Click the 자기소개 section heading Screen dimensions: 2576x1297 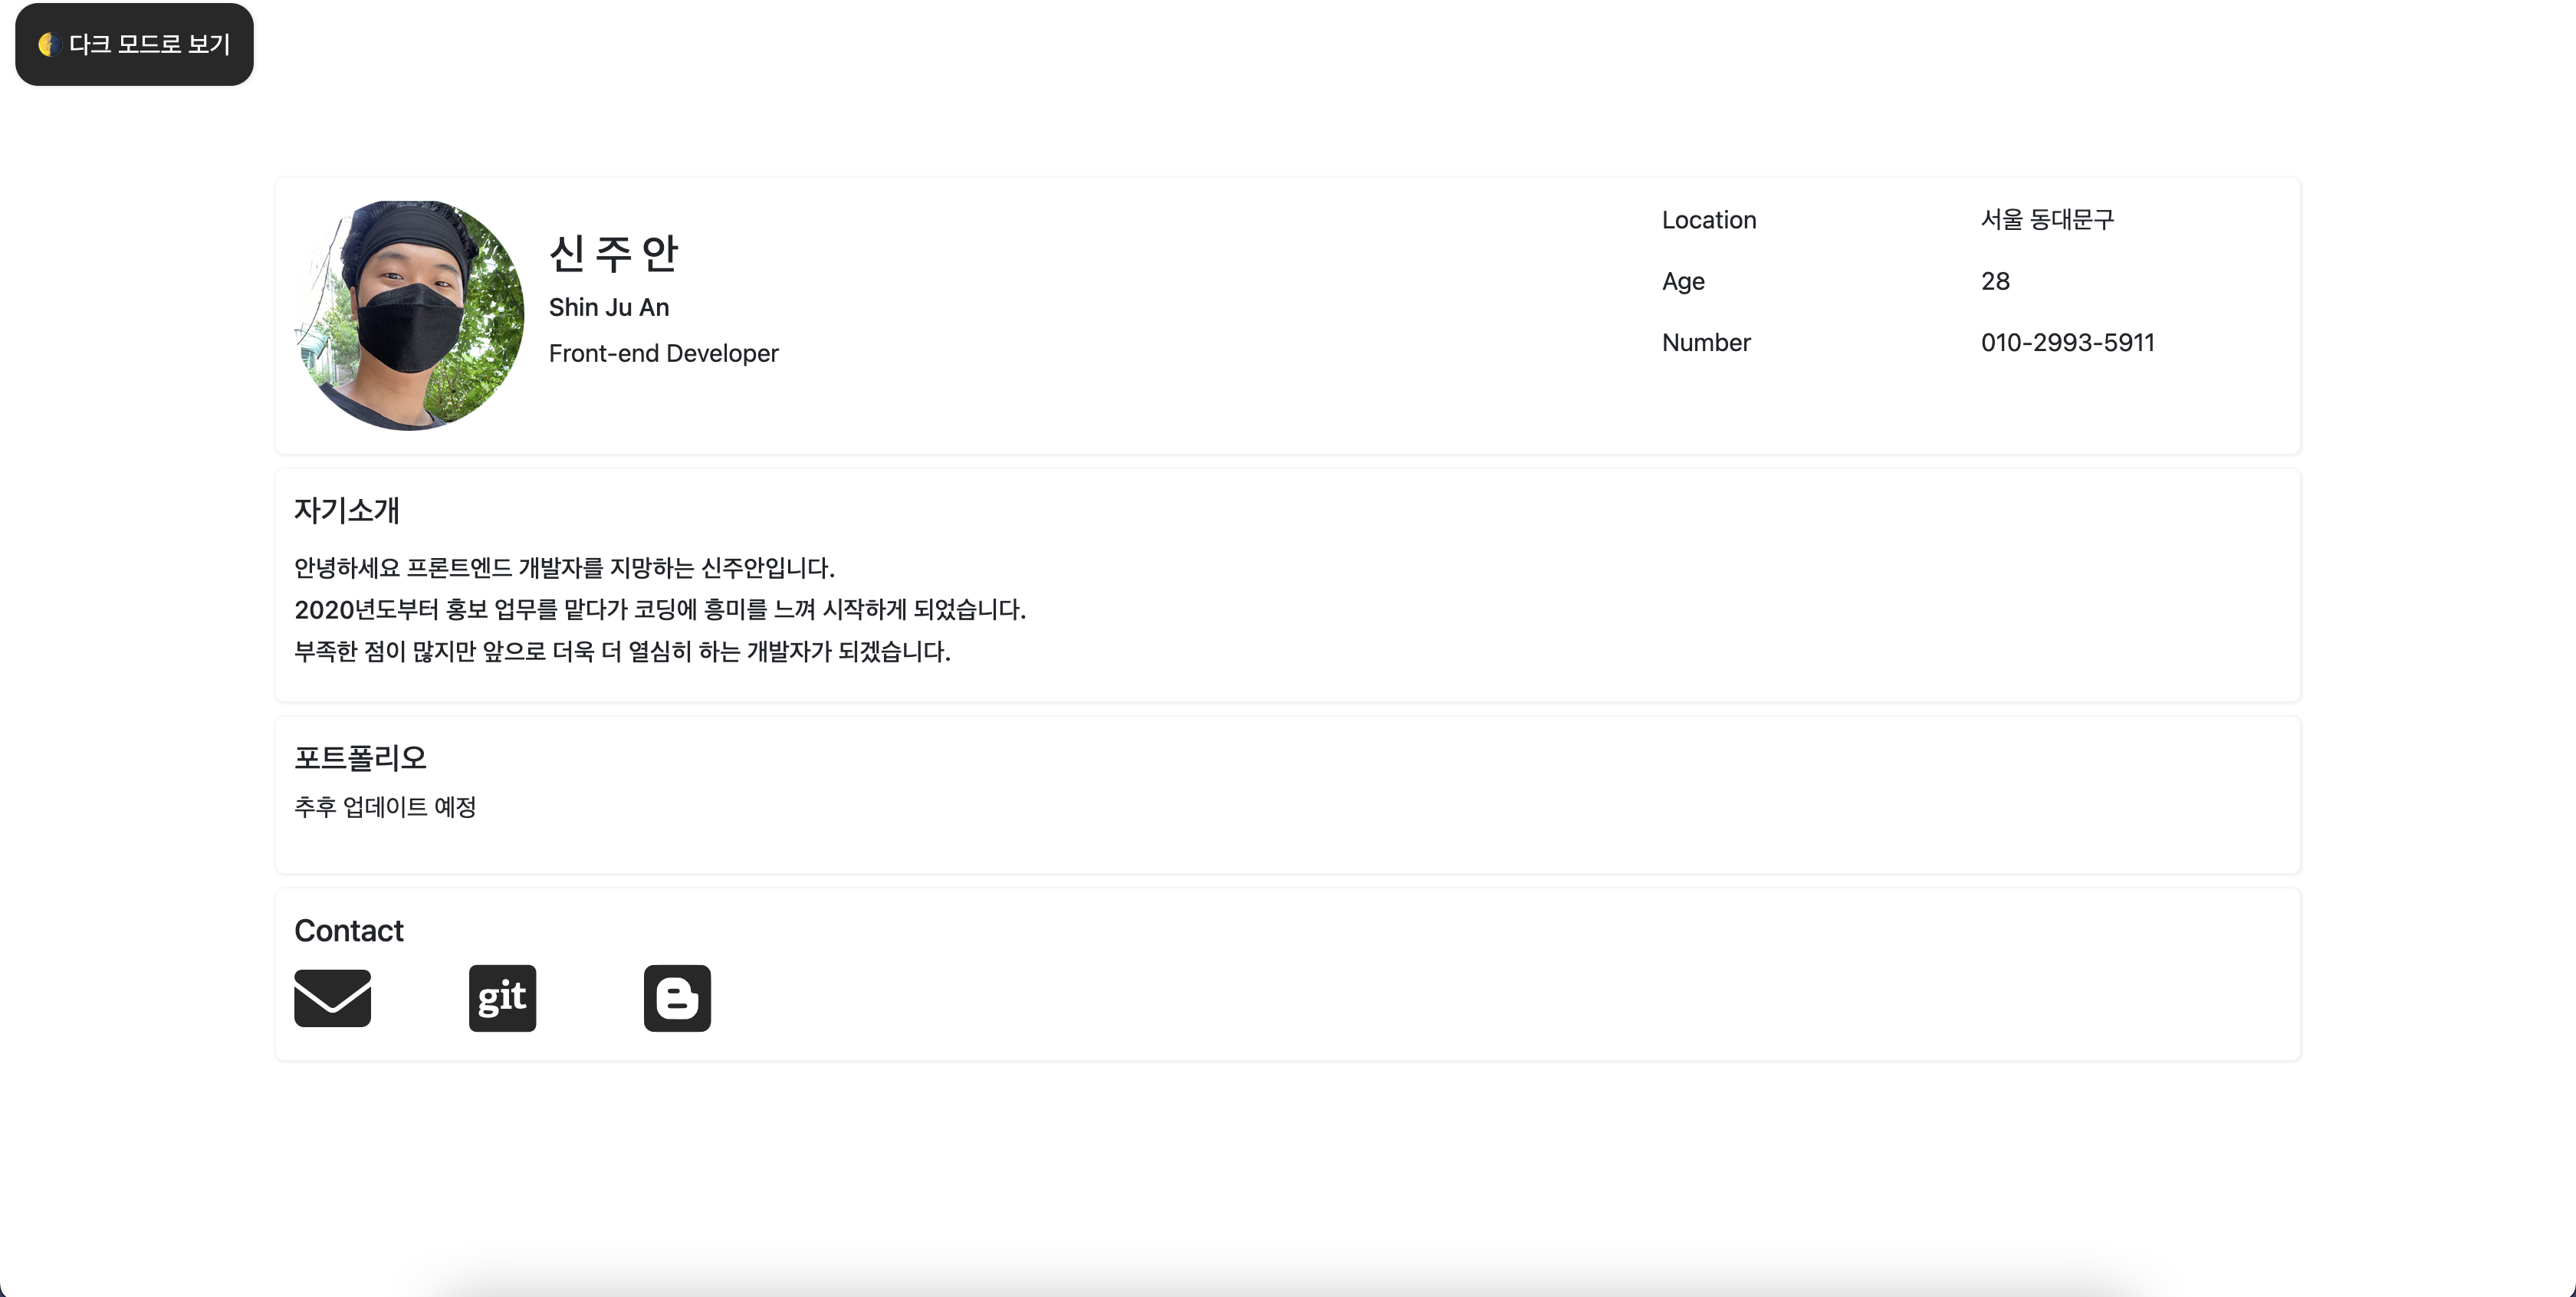[x=346, y=510]
